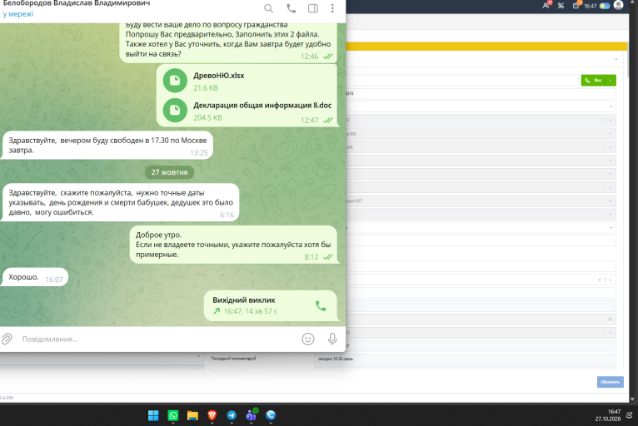Open the Белобородов Владислав Владимирович contact profile
Image resolution: width=638 pixels, height=426 pixels.
click(x=77, y=3)
